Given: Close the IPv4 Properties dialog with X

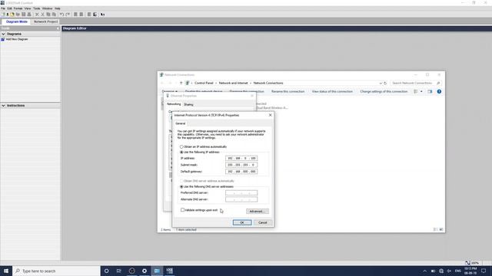Looking at the screenshot, I should click(x=270, y=115).
